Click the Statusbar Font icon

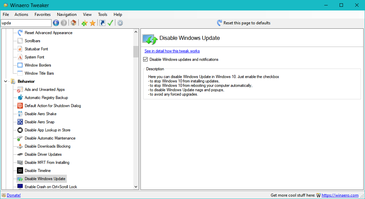[x=20, y=49]
